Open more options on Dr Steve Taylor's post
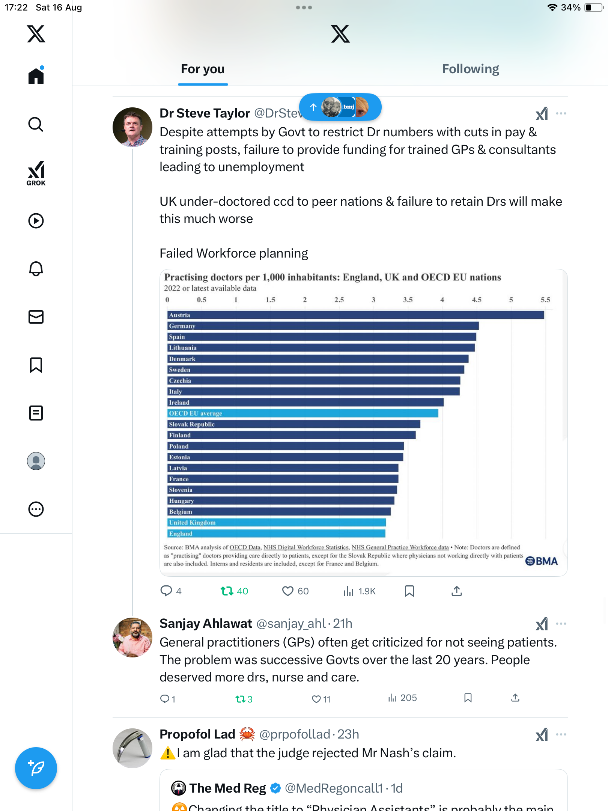608x811 pixels. tap(561, 113)
